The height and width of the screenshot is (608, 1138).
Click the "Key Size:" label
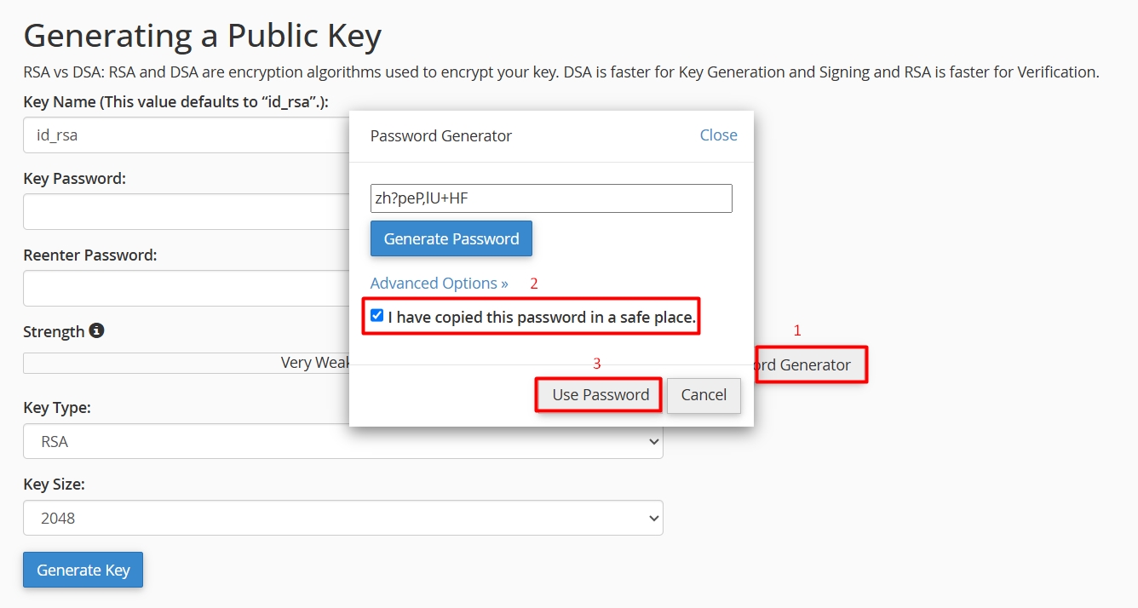click(x=55, y=485)
